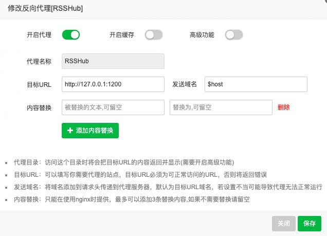Focus the 目标URL input field
This screenshot has width=327, height=236.
[x=113, y=84]
